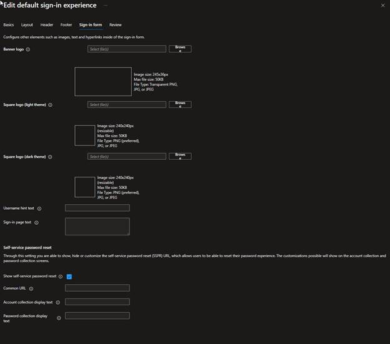This screenshot has height=344, width=390.
Task: Click info icon next to Username hint text
Action: coord(39,209)
